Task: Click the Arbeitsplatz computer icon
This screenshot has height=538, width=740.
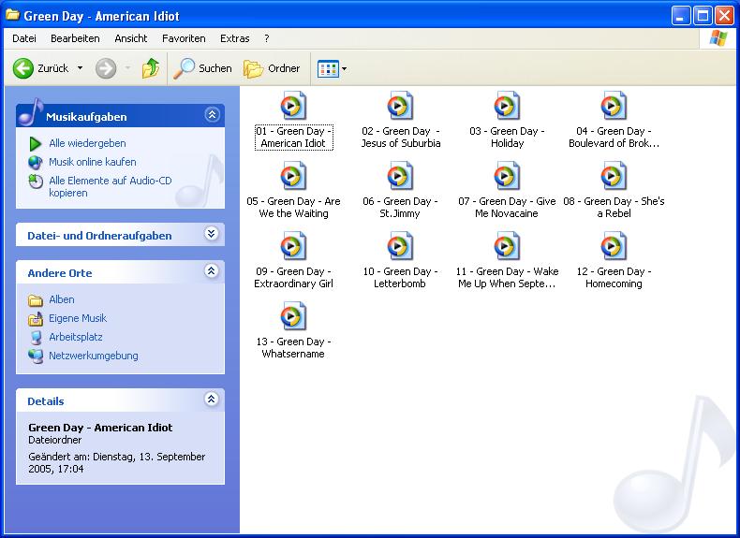Action: (x=36, y=338)
